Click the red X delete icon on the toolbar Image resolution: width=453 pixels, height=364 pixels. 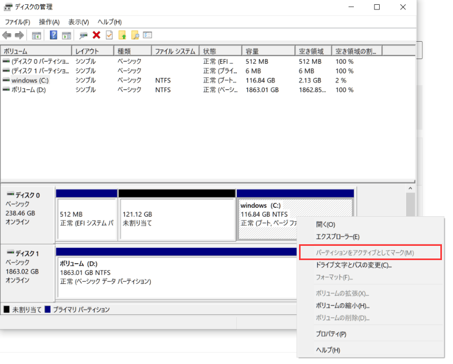click(x=97, y=35)
